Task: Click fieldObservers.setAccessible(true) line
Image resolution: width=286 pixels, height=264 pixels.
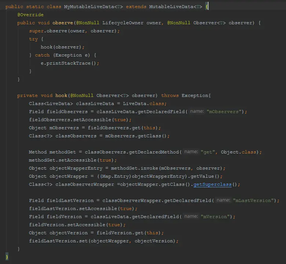Action: [x=80, y=120]
